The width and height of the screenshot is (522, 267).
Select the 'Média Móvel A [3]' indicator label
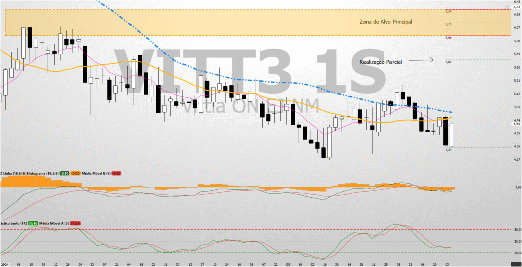tap(54, 223)
